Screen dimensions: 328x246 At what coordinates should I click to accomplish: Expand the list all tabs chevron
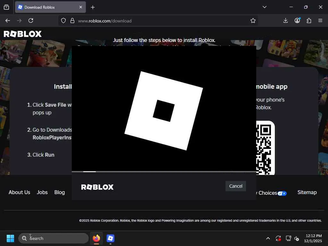(x=264, y=7)
